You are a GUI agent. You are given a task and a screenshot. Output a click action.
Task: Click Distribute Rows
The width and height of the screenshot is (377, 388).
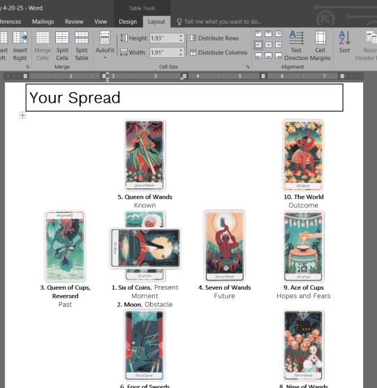point(214,38)
